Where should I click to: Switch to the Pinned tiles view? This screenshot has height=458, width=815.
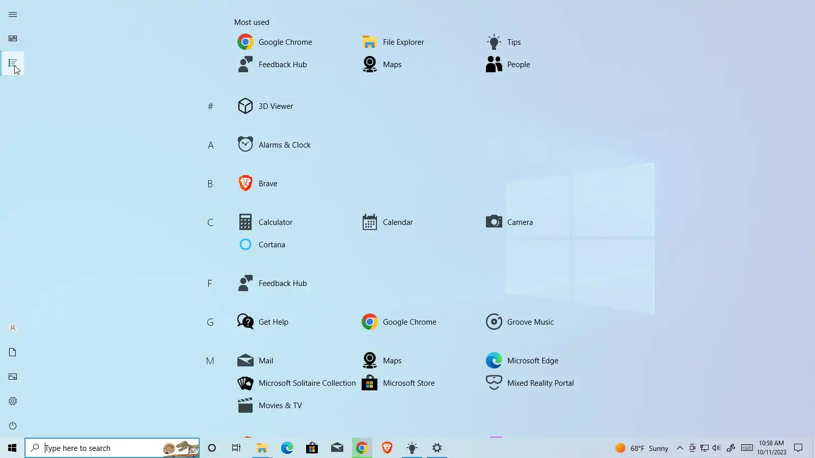tap(13, 39)
